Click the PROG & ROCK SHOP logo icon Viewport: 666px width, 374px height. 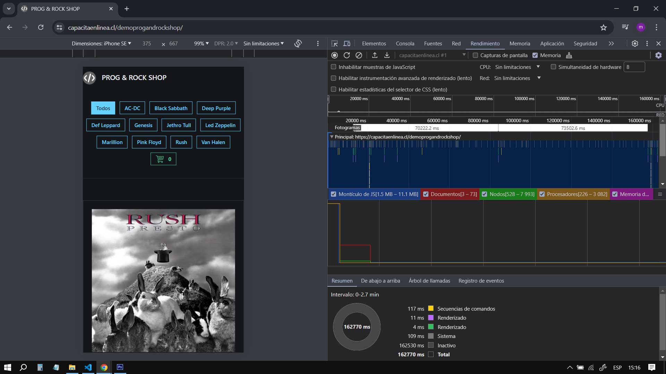(x=89, y=78)
